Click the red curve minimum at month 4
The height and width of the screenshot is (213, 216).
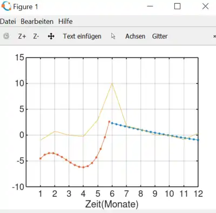point(83,167)
